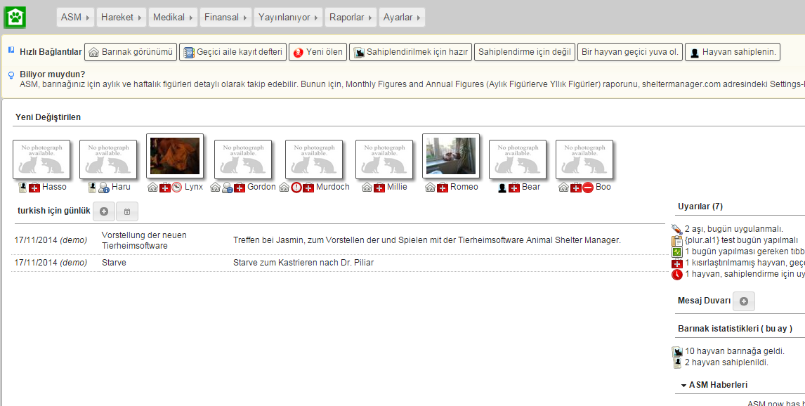Open Romeo's photo thumbnail
Image resolution: width=805 pixels, height=406 pixels.
coord(451,156)
